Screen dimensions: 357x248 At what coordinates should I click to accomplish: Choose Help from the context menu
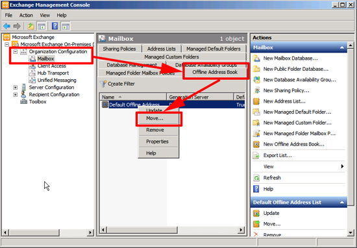coord(158,153)
